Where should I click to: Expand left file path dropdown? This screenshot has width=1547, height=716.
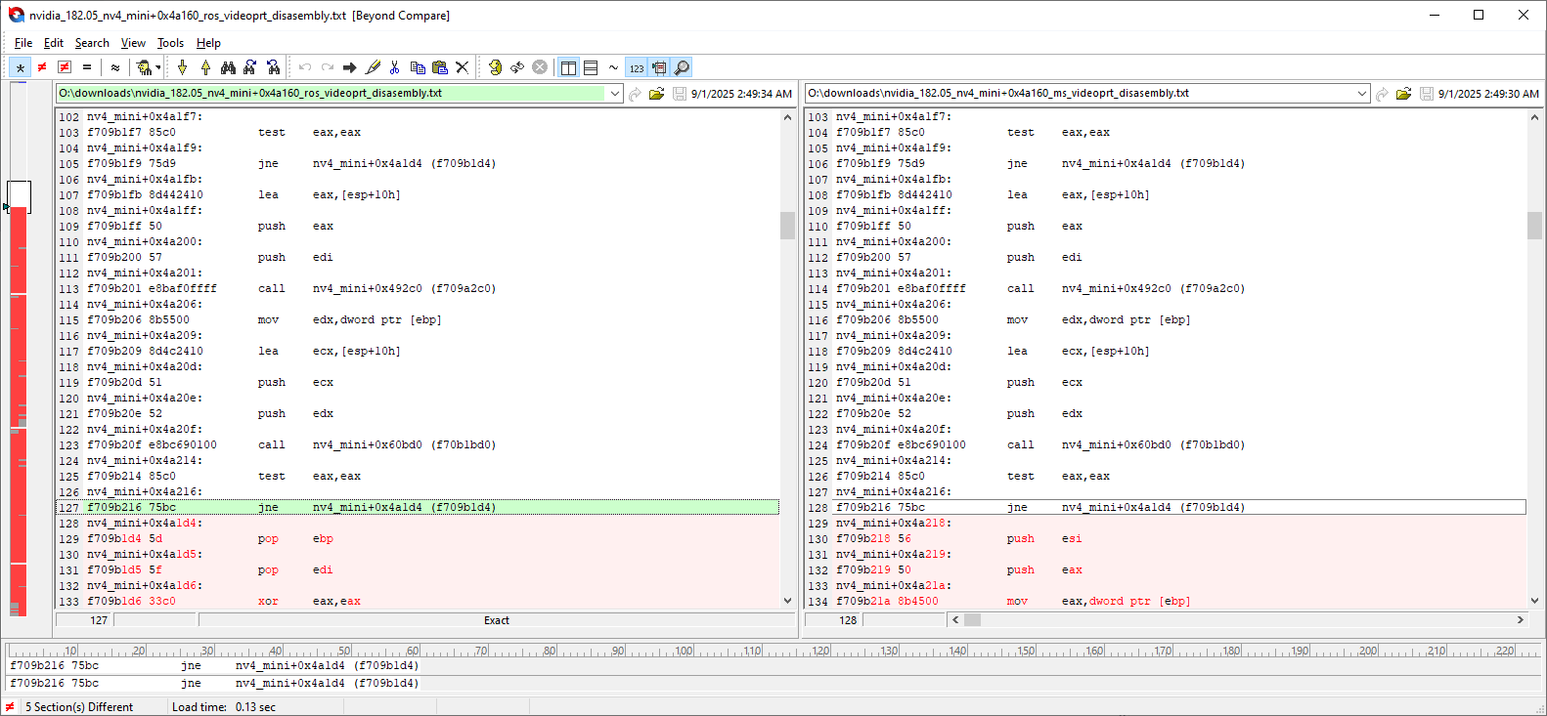615,94
